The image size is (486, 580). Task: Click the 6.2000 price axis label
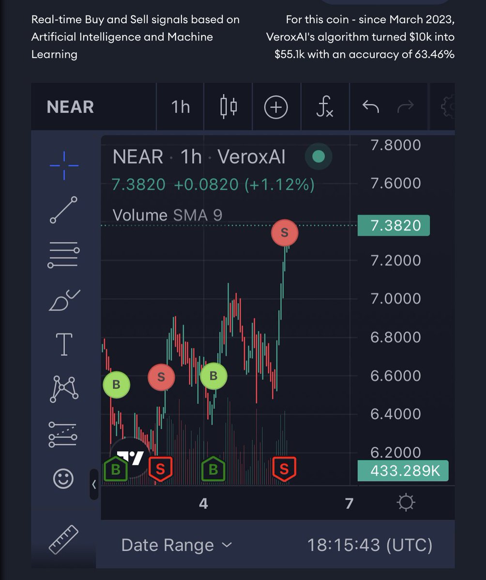coord(395,453)
